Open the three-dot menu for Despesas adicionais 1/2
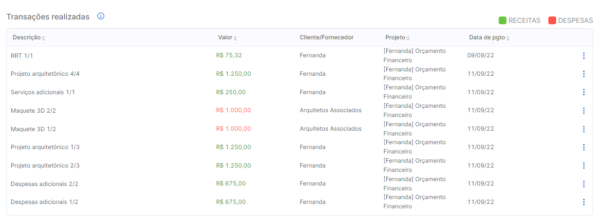599x219 pixels. (x=584, y=202)
